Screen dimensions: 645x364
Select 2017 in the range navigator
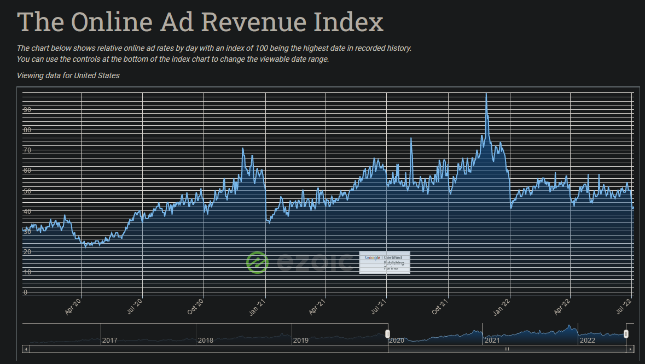point(110,340)
